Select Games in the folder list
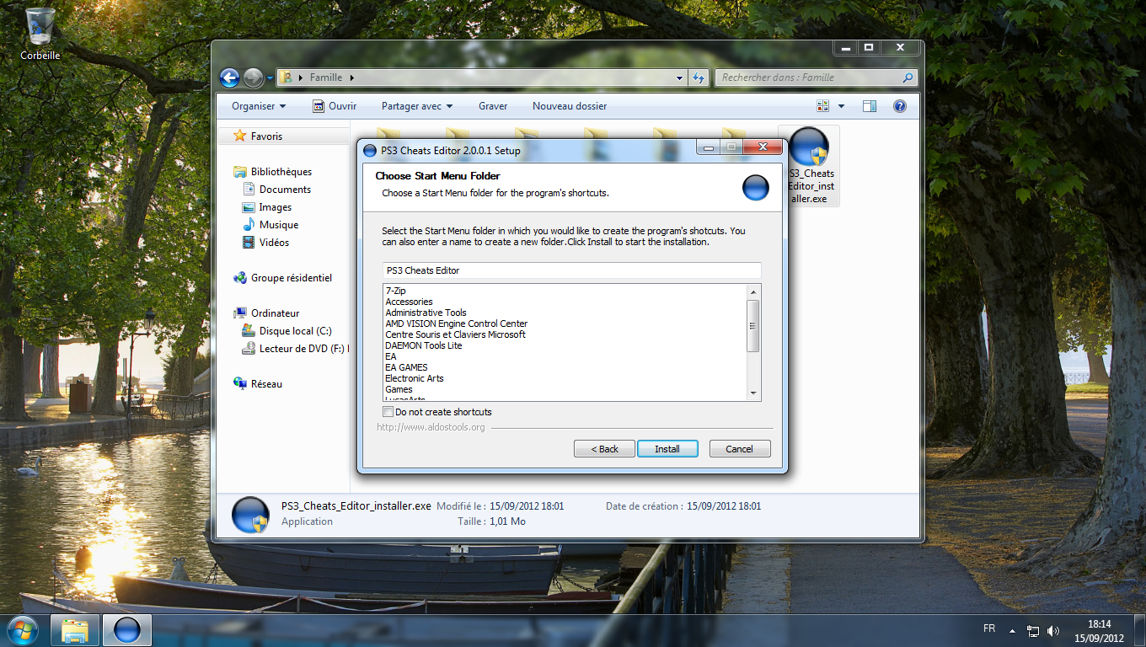 pos(399,389)
